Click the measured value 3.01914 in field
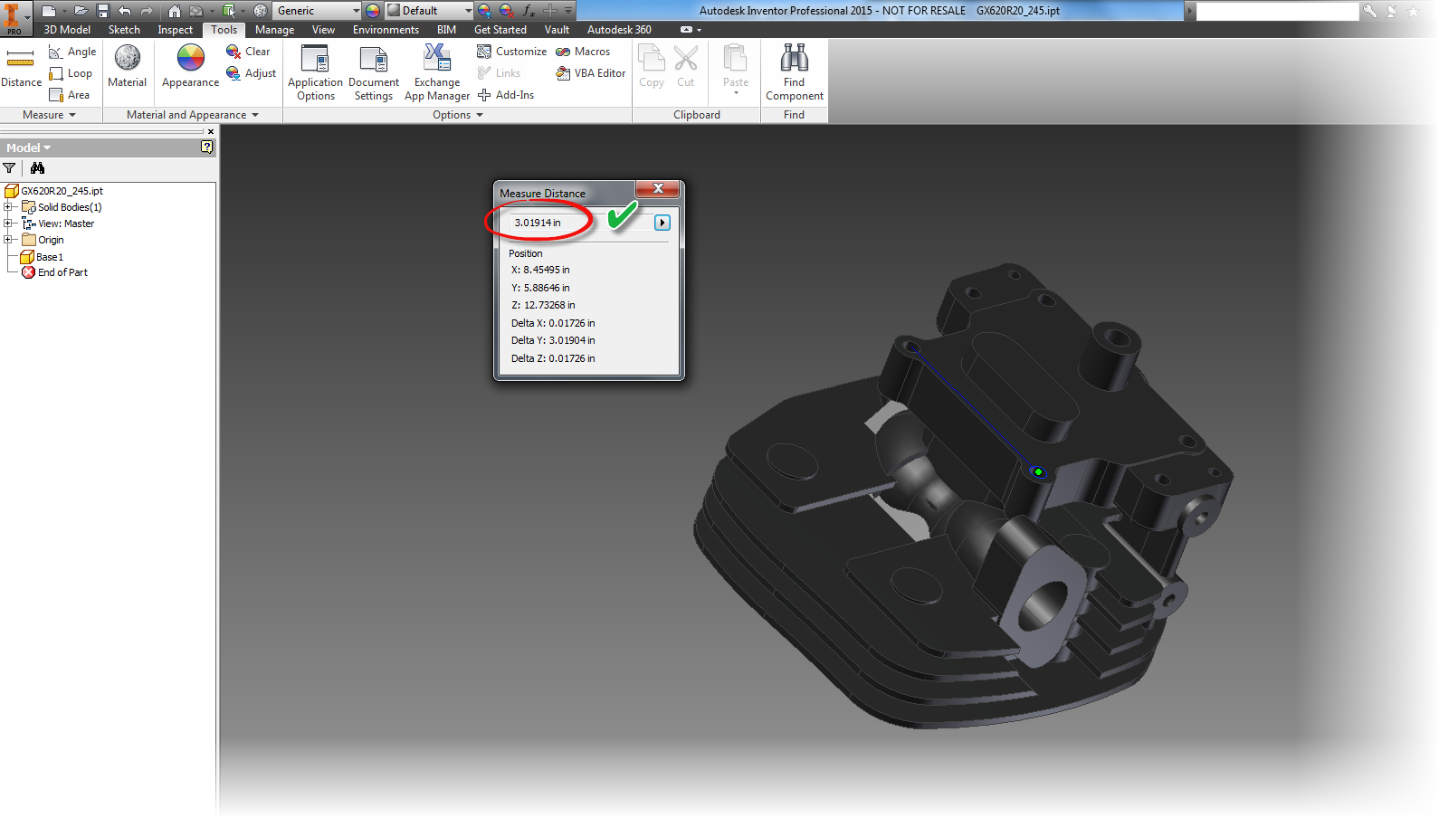 538,223
